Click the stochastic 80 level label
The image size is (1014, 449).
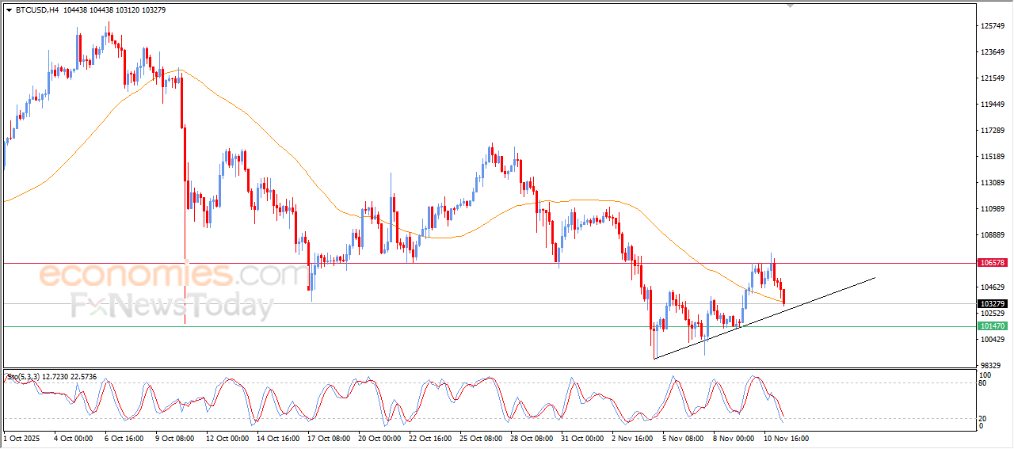[x=984, y=383]
